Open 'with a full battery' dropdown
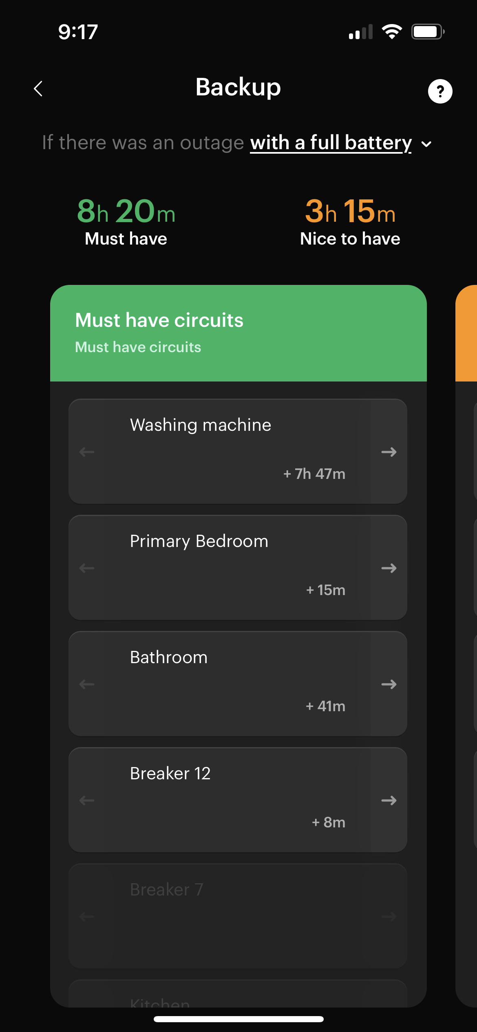This screenshot has height=1032, width=477. click(x=331, y=143)
